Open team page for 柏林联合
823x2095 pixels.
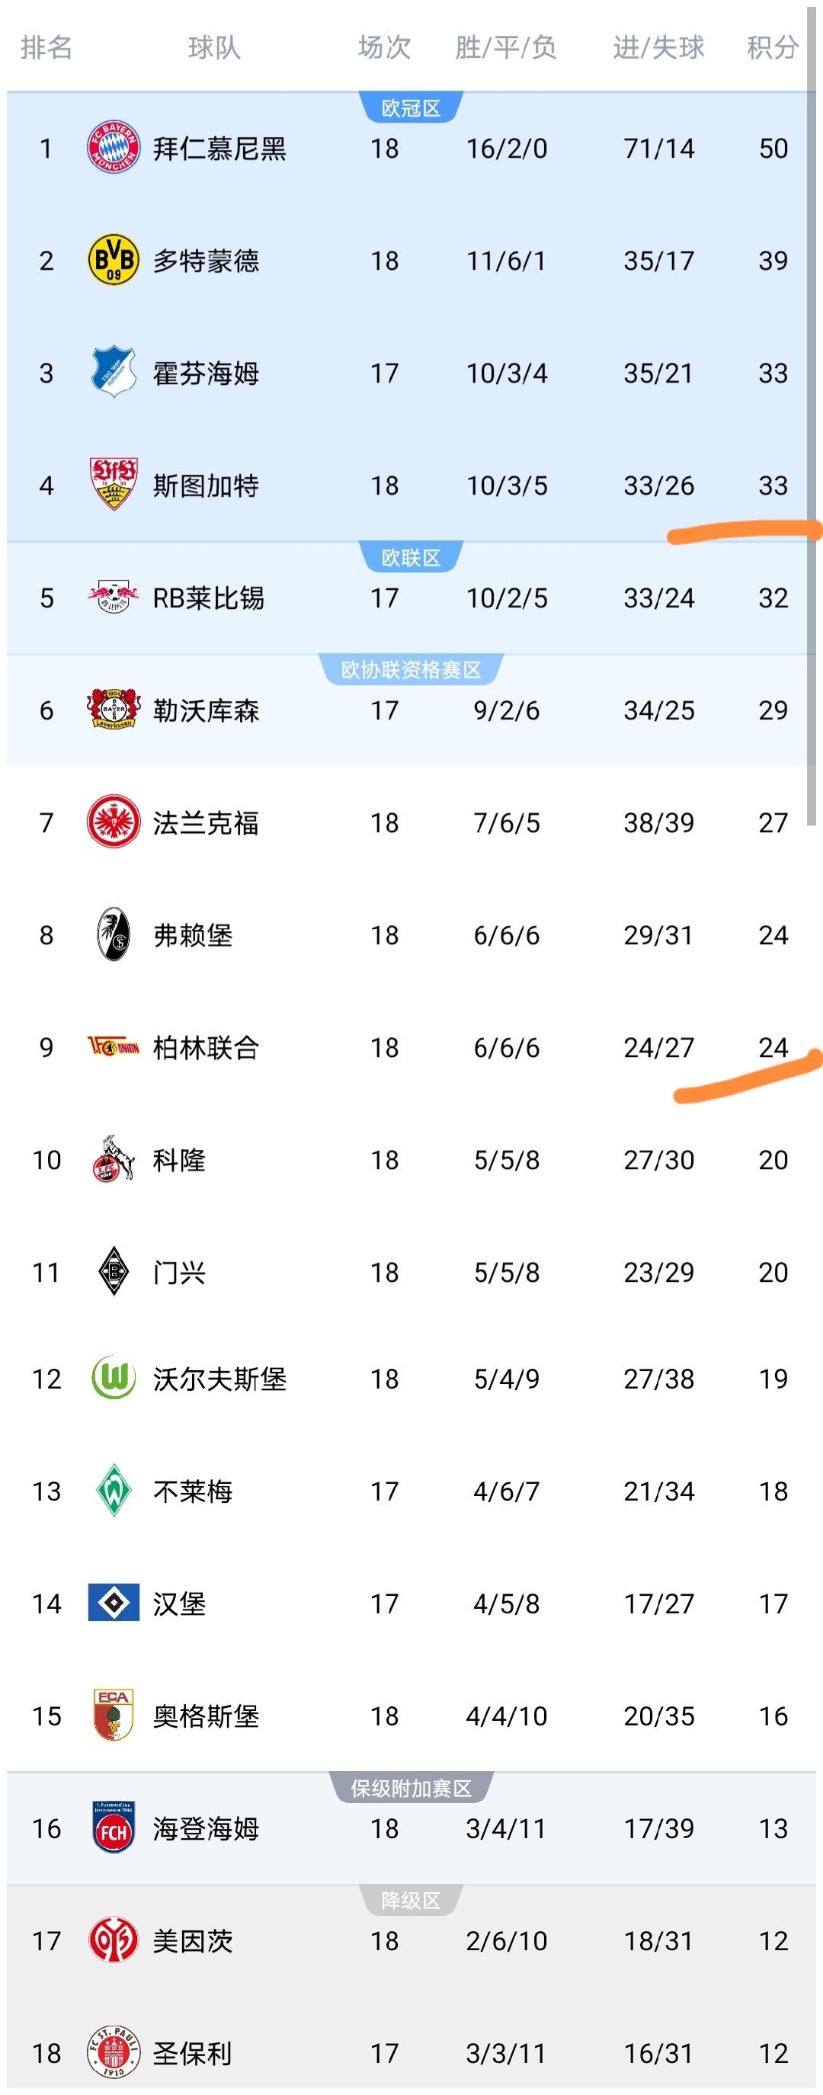point(206,1047)
